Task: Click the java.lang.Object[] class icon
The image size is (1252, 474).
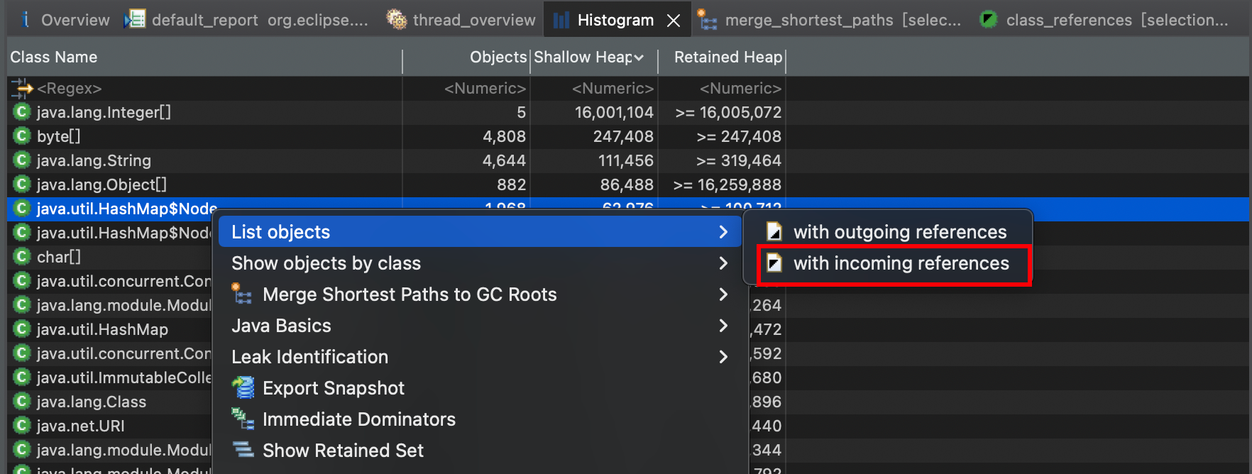Action: (22, 184)
